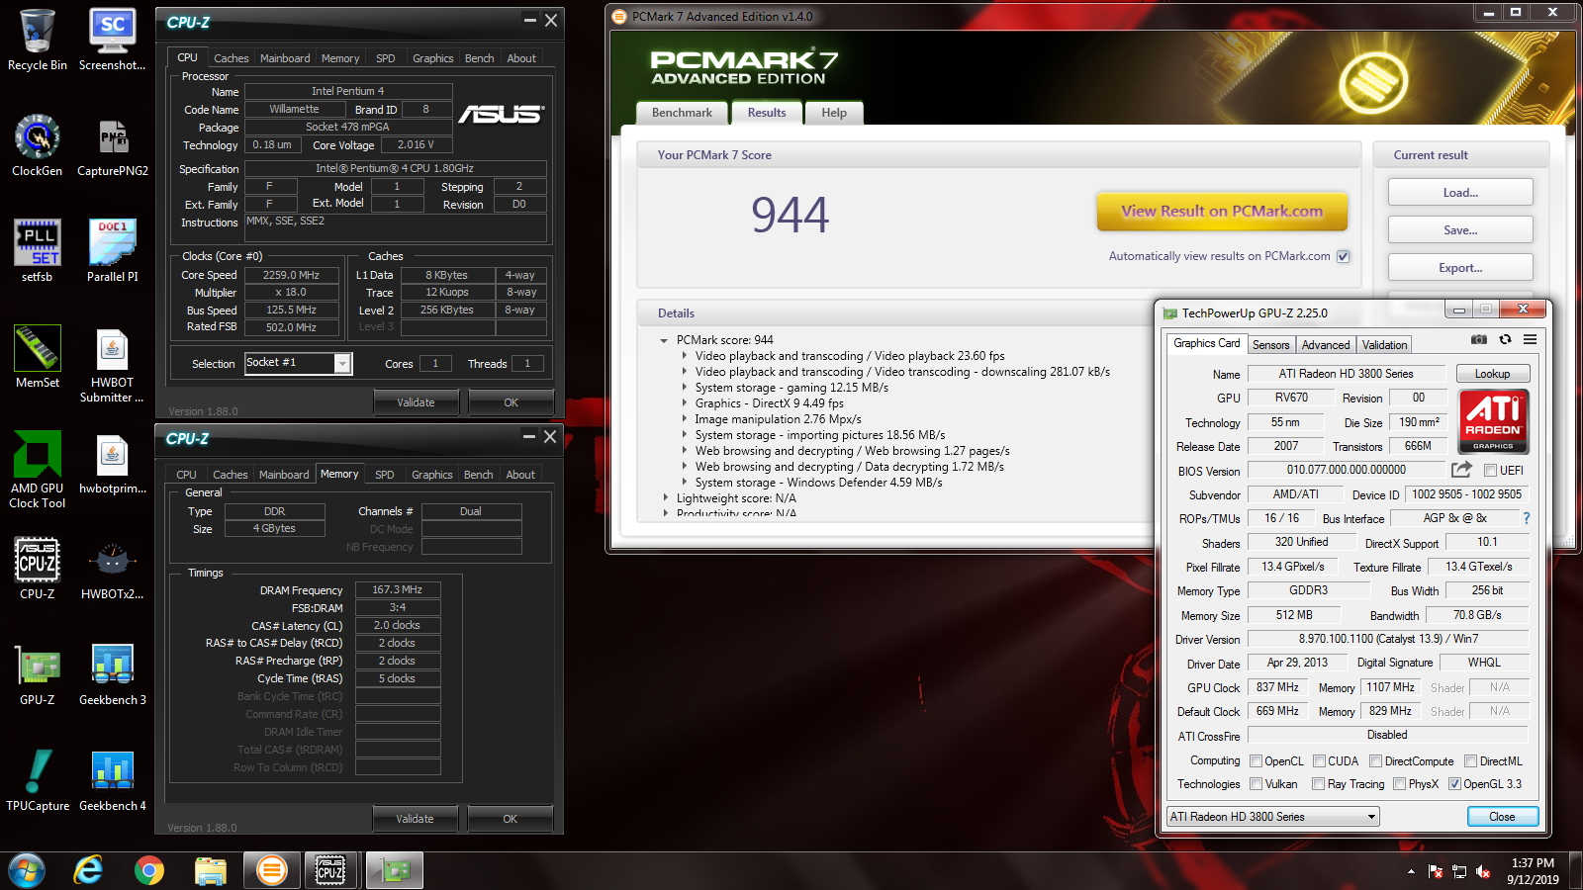Viewport: 1583px width, 890px height.
Task: Launch the Parallel PI desktop shortcut
Action: coord(113,251)
